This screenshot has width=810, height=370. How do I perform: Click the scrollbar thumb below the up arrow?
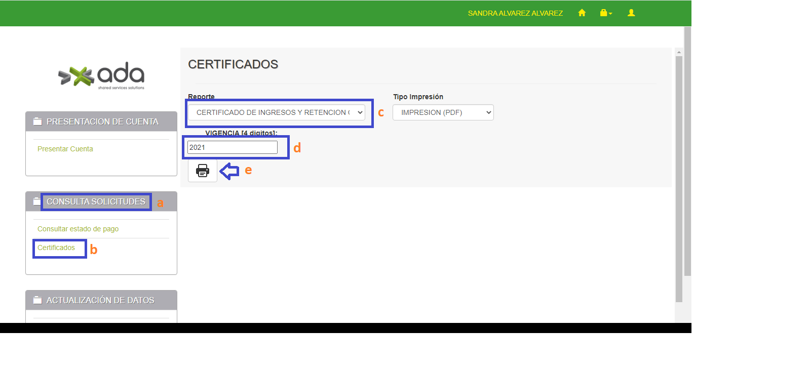click(679, 177)
